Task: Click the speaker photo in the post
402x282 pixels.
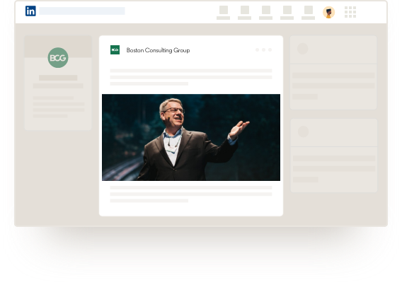Action: (x=191, y=138)
